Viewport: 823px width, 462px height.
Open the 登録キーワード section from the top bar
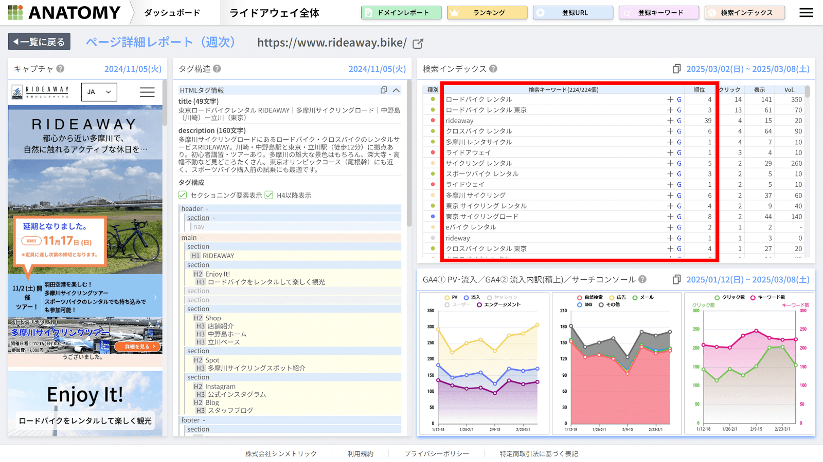point(658,12)
